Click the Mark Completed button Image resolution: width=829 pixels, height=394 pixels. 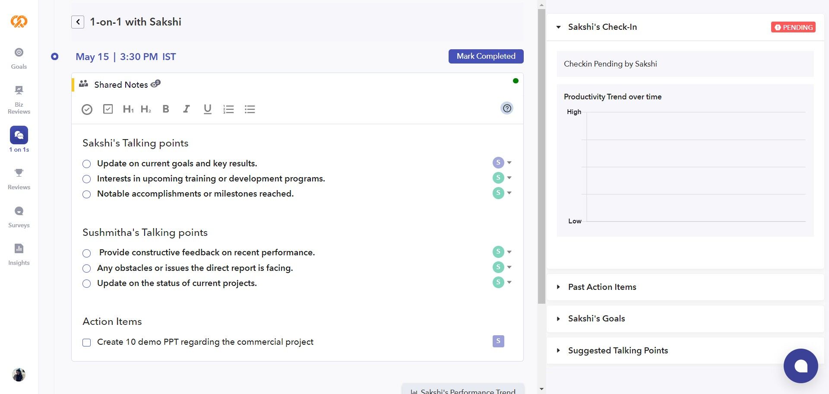486,56
